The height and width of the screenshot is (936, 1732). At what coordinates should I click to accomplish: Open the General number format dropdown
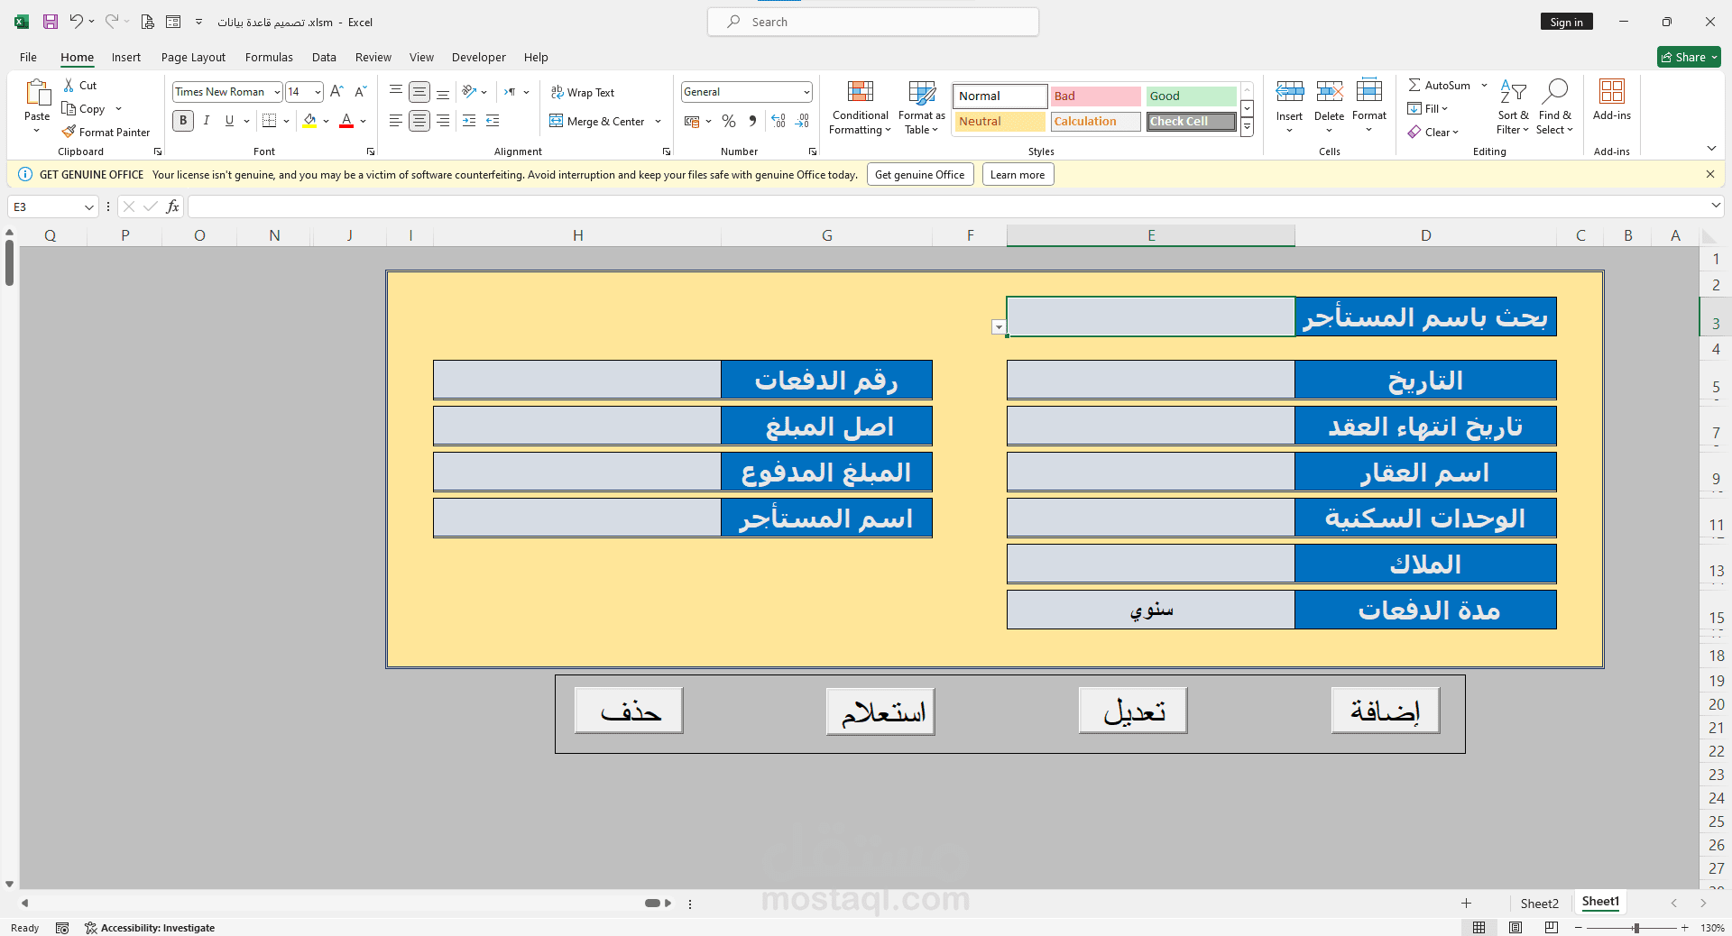coord(806,91)
